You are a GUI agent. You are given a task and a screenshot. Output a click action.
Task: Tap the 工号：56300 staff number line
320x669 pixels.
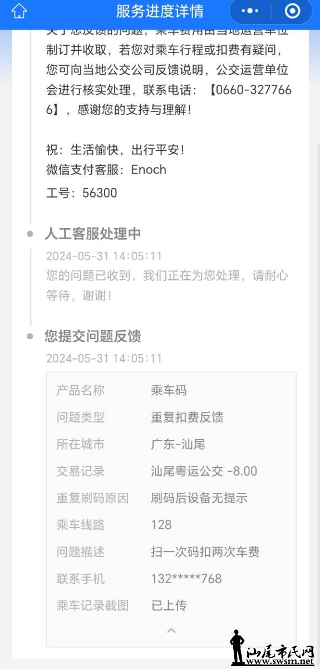[82, 193]
